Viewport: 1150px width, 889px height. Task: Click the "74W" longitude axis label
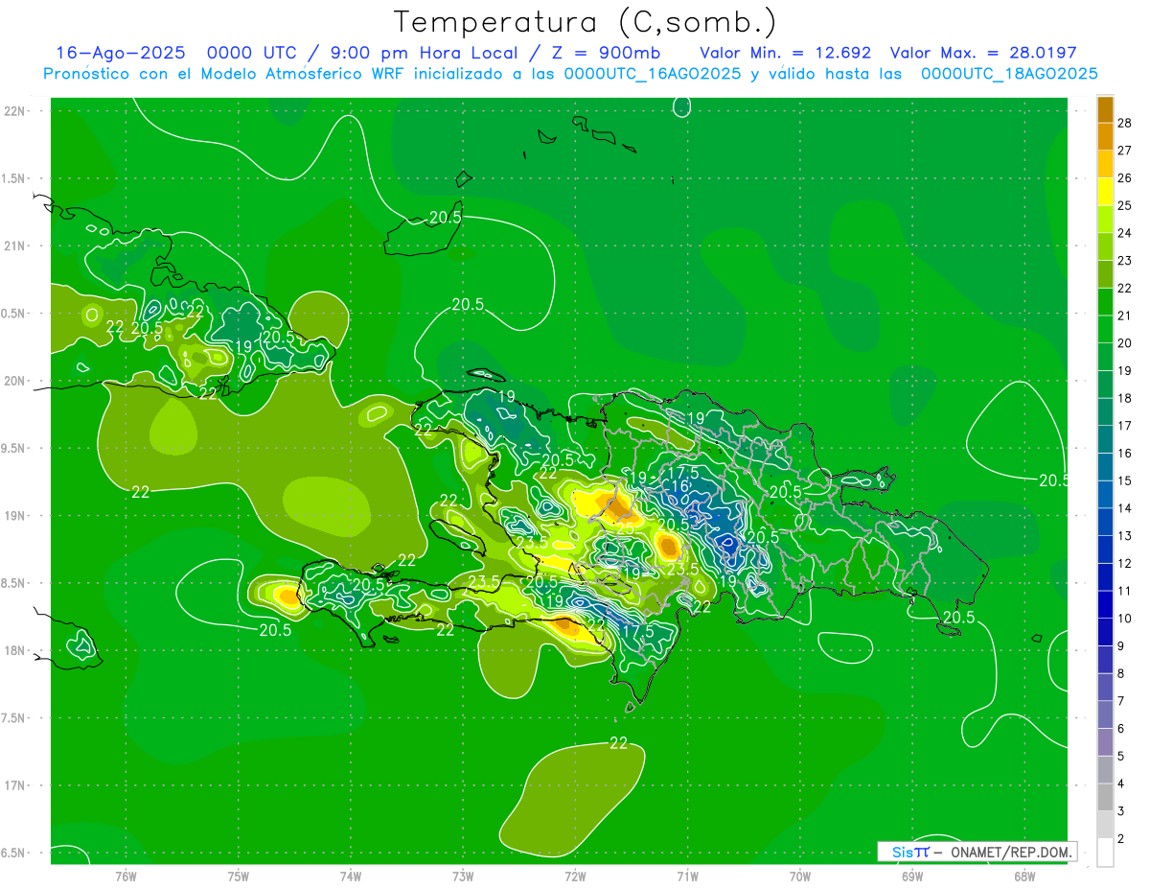[351, 877]
